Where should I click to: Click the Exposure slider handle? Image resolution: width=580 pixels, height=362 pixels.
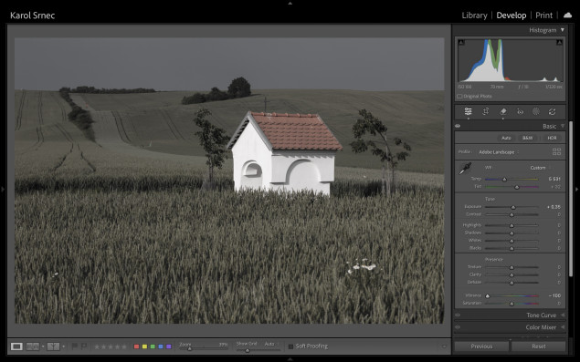tap(513, 207)
